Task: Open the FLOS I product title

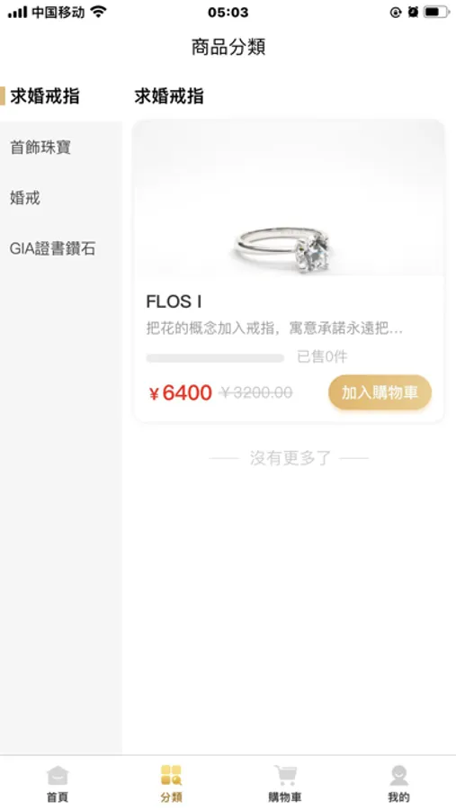Action: (174, 301)
